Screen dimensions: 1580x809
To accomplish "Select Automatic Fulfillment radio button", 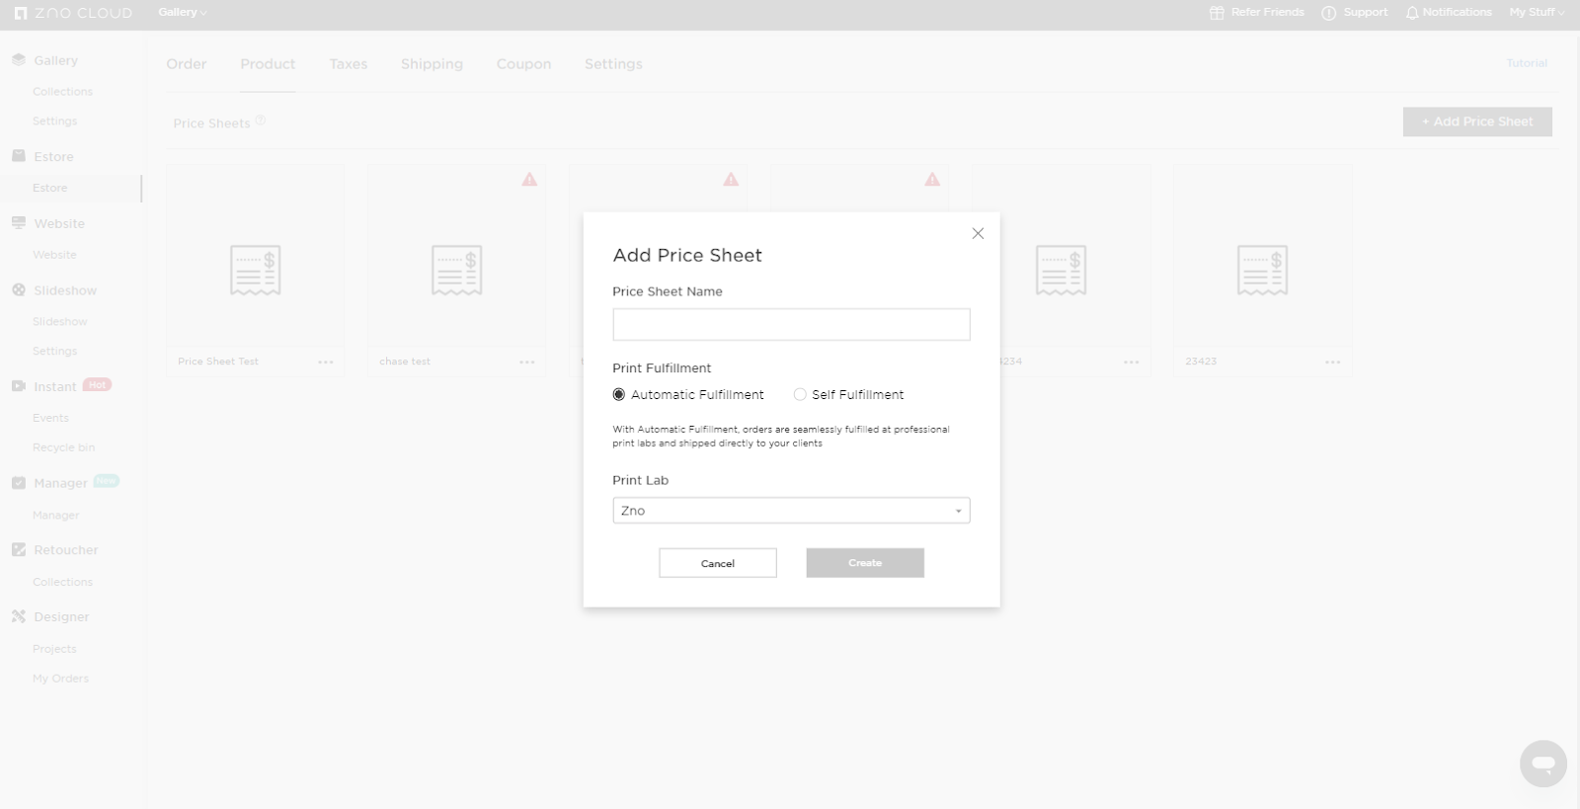I will [x=619, y=395].
